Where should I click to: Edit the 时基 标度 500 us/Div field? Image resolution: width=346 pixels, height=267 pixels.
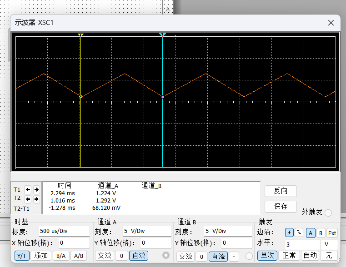pos(64,231)
